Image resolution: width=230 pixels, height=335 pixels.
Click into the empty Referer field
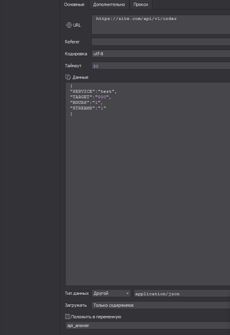pyautogui.click(x=160, y=42)
